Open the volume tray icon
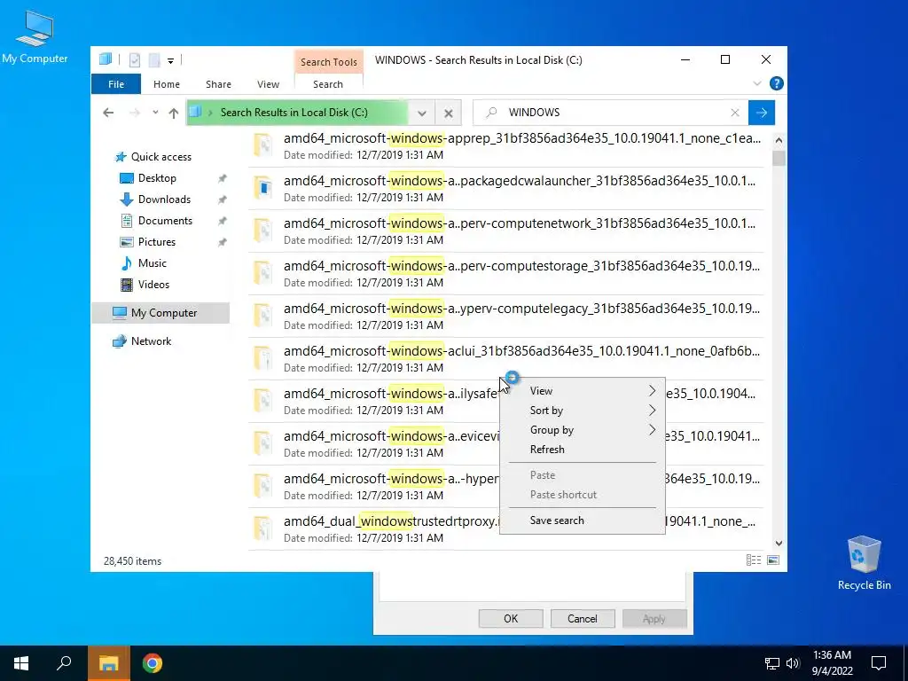The height and width of the screenshot is (681, 908). point(793,663)
